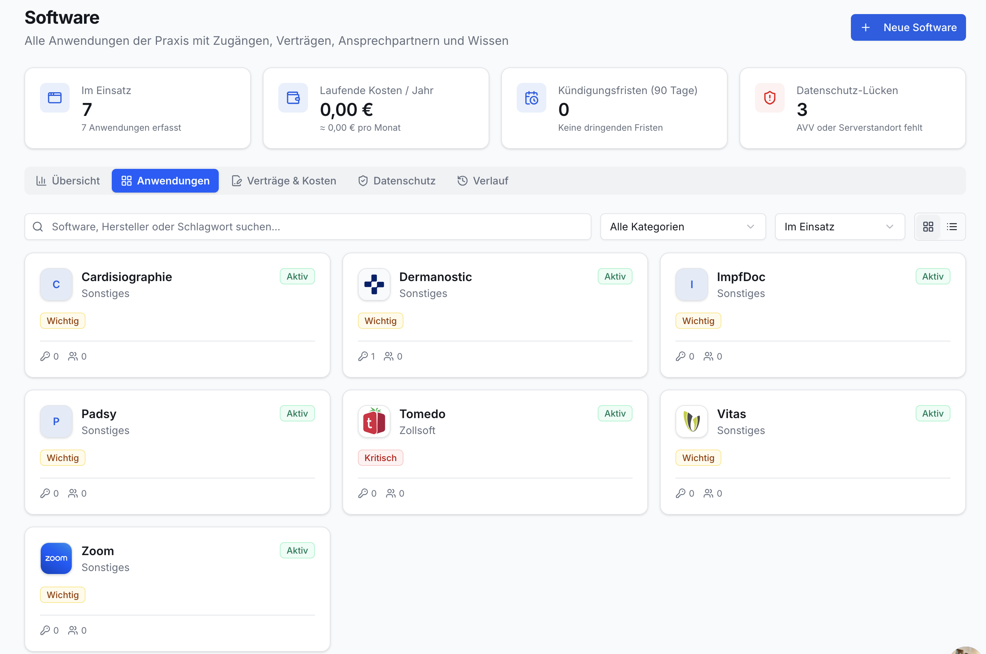Click the red shield alert icon
The width and height of the screenshot is (986, 654).
770,98
